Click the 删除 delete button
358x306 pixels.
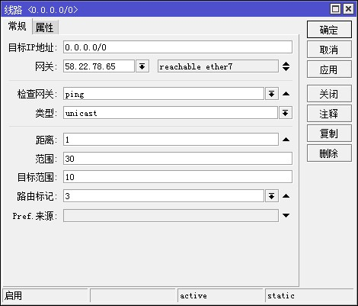pos(329,153)
